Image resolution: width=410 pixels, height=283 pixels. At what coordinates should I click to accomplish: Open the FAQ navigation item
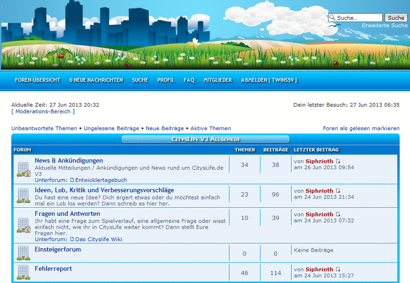click(x=189, y=80)
